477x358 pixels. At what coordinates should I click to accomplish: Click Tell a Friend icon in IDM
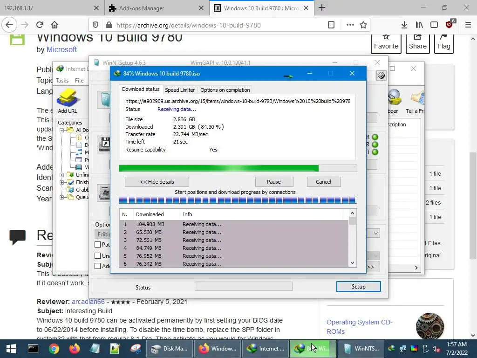415,101
